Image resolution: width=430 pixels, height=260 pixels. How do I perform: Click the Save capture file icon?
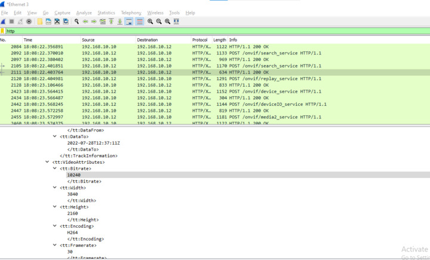(x=48, y=22)
